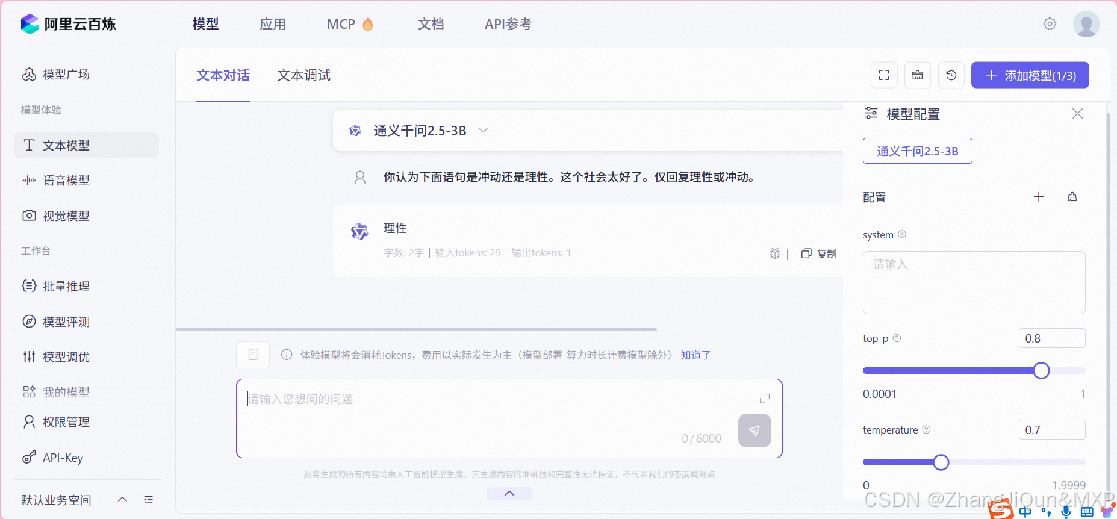The width and height of the screenshot is (1117, 519).
Task: Click the model configuration sliders icon
Action: pyautogui.click(x=871, y=113)
